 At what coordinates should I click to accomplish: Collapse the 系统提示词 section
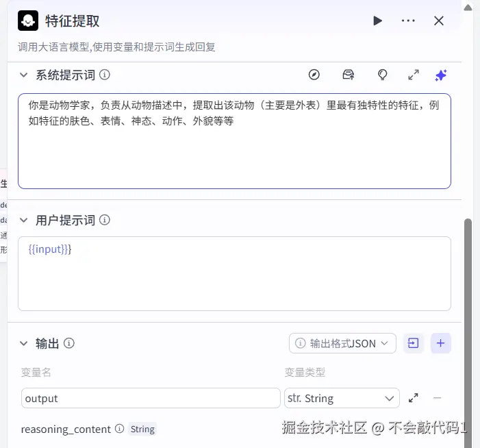[23, 75]
